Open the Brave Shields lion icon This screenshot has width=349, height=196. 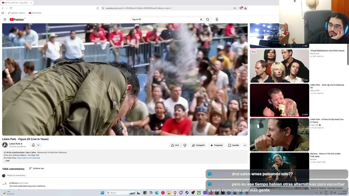point(241,8)
